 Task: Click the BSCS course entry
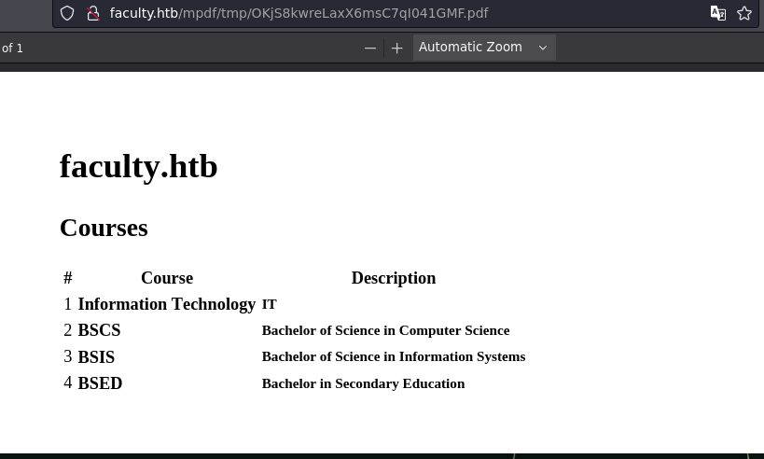point(99,330)
